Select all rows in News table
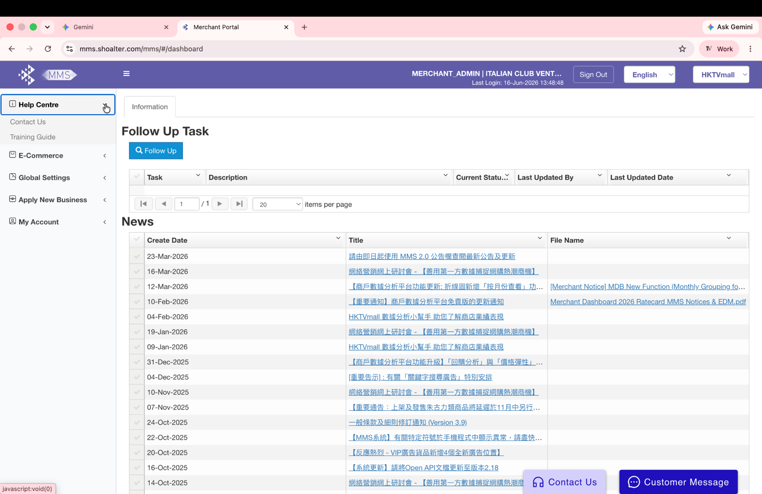 pos(137,240)
